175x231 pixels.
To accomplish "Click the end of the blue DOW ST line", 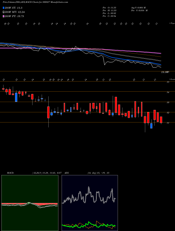I will [x=161, y=64].
